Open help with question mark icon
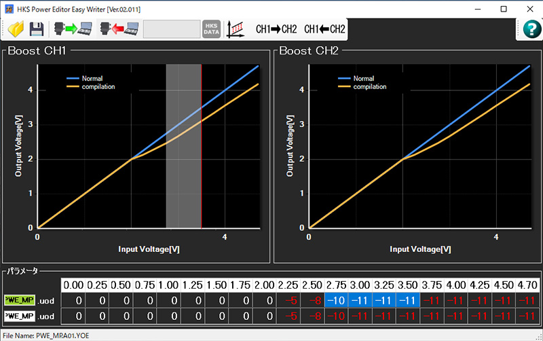Viewport: 543px width, 341px height. coord(531,29)
